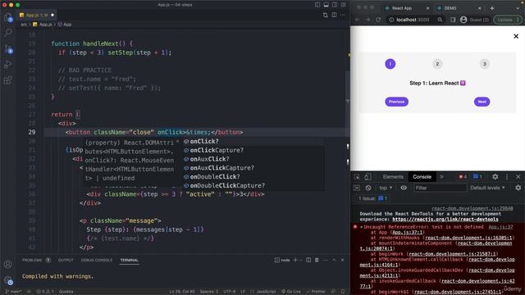Open errors and warnings count in status bar
The width and height of the screenshot is (525, 295).
point(45,292)
